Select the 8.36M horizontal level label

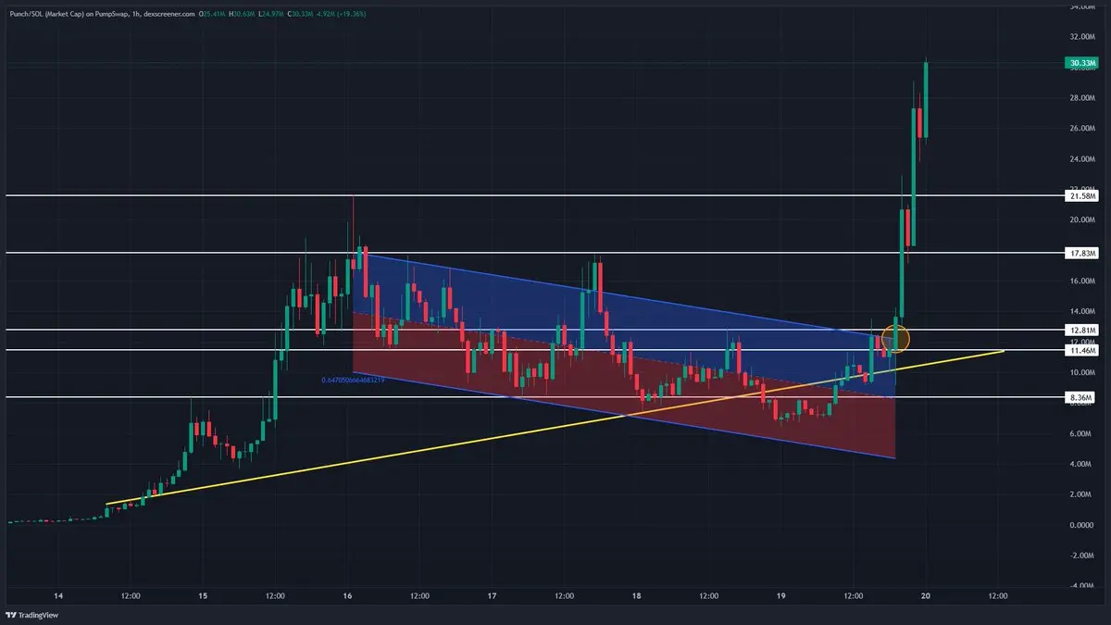click(1081, 397)
